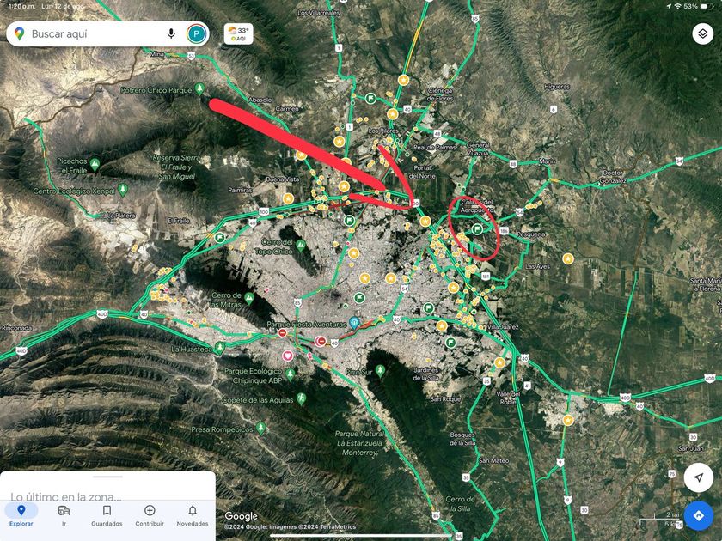Select the Cerro del Topo Chico mountain marker
This screenshot has width=722, height=541.
pos(301,246)
